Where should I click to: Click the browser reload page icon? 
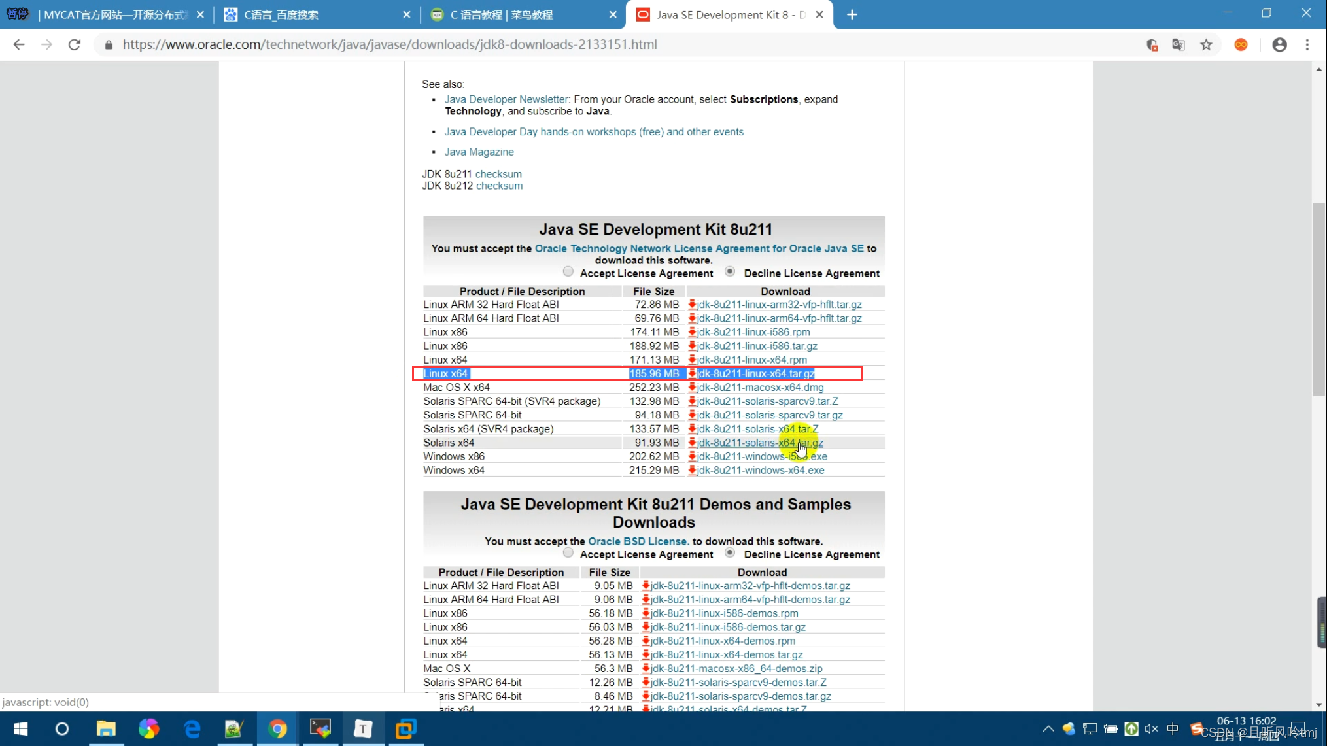(75, 44)
